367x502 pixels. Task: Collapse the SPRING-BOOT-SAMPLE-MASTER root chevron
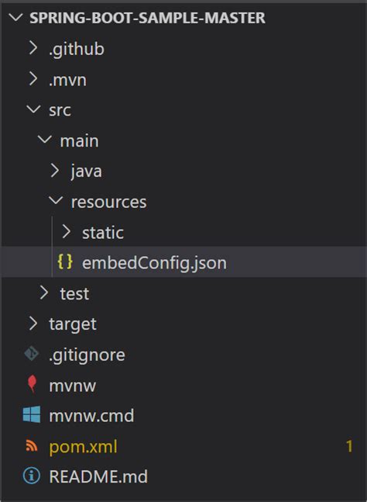click(x=15, y=17)
